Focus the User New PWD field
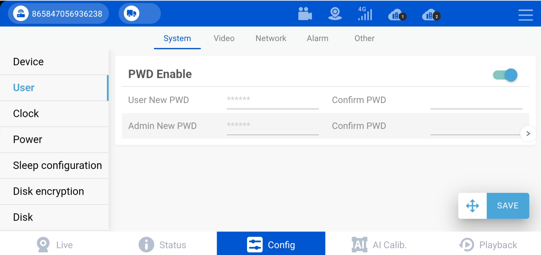 point(273,100)
